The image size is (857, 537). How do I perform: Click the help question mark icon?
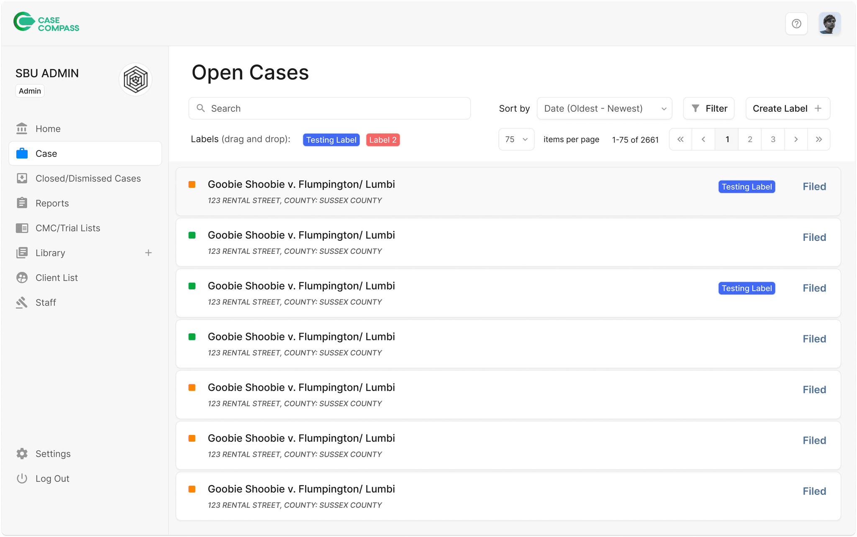coord(796,24)
